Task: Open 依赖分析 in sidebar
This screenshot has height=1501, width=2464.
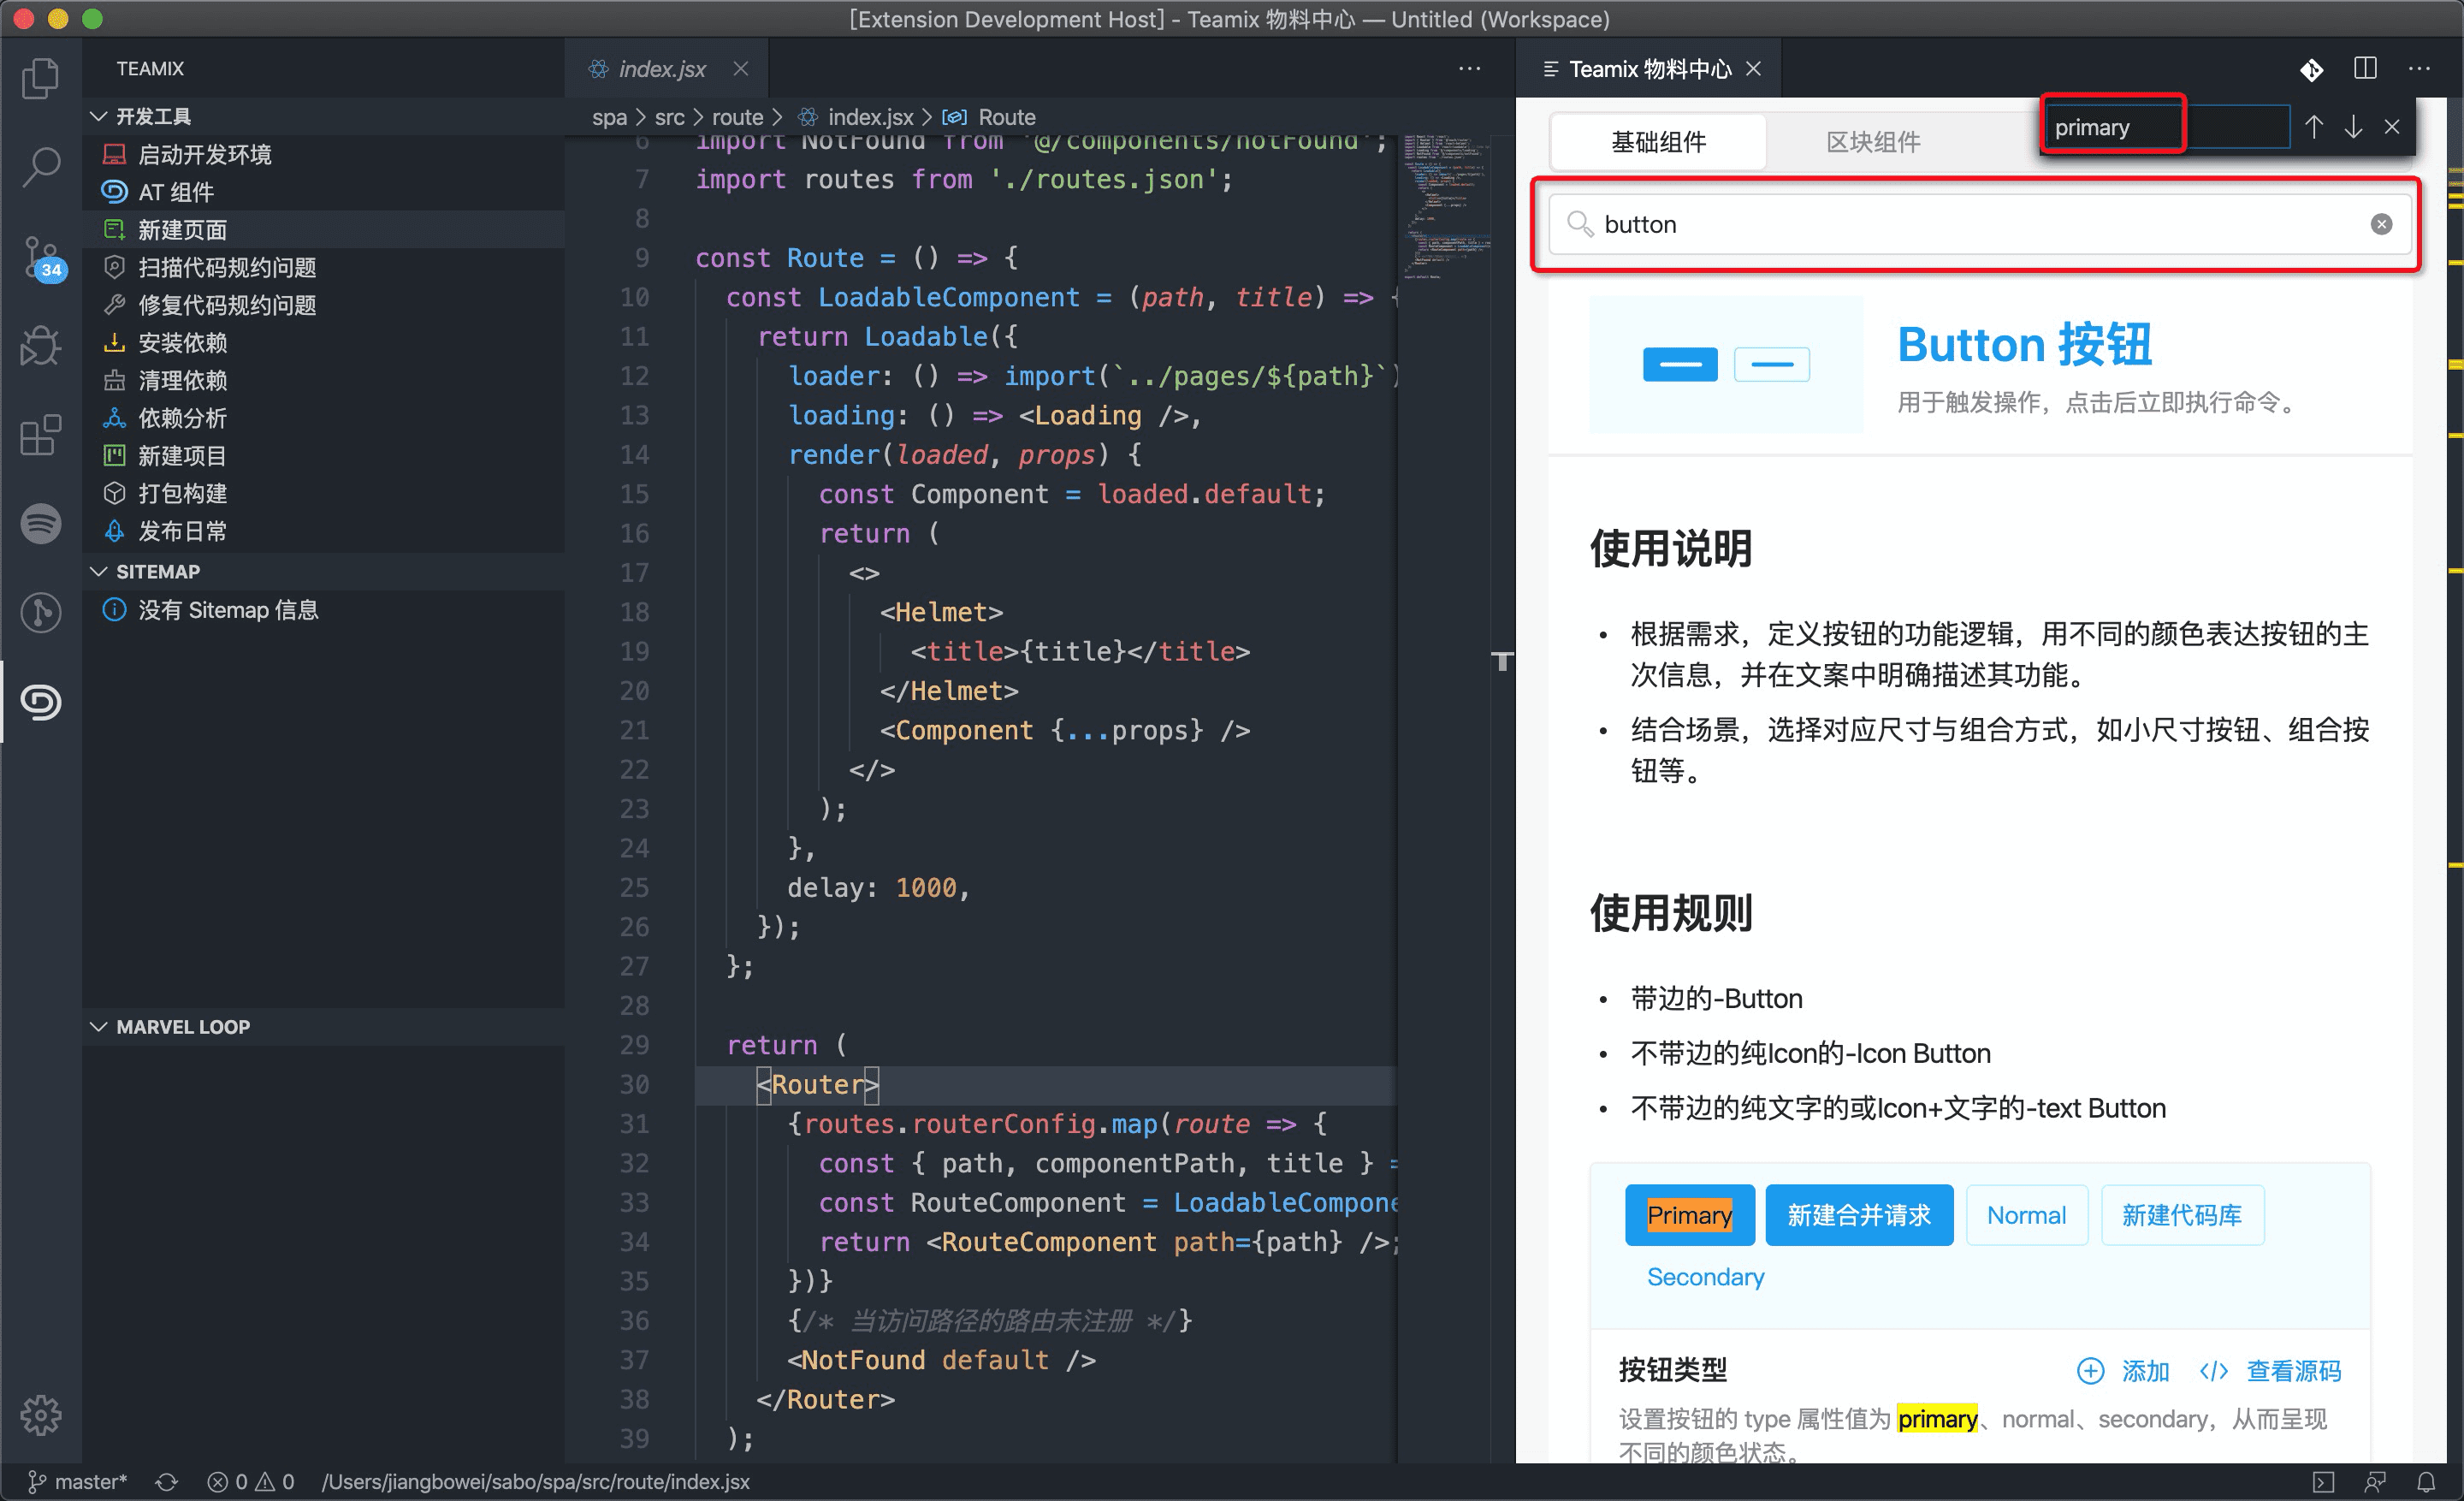Action: [x=324, y=418]
